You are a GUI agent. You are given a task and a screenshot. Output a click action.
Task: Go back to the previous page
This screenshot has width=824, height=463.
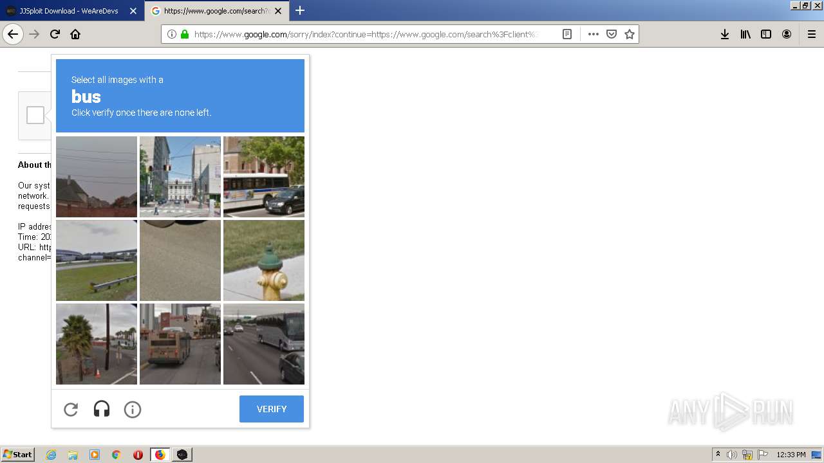click(x=13, y=34)
